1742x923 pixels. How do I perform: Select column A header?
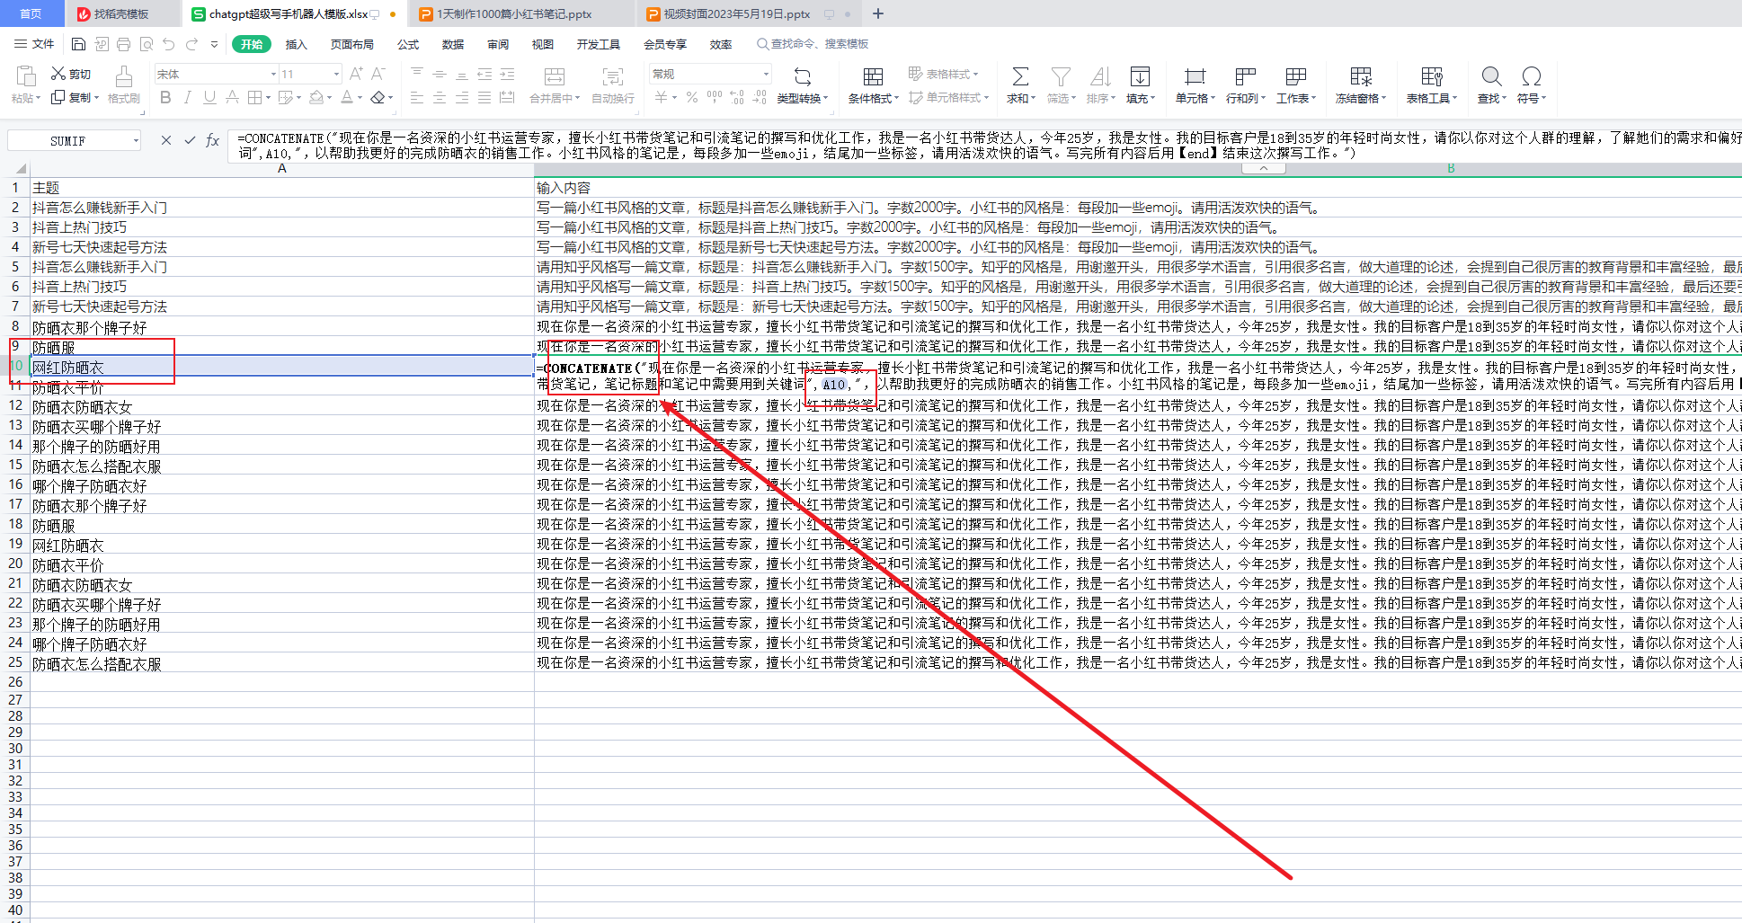(281, 168)
